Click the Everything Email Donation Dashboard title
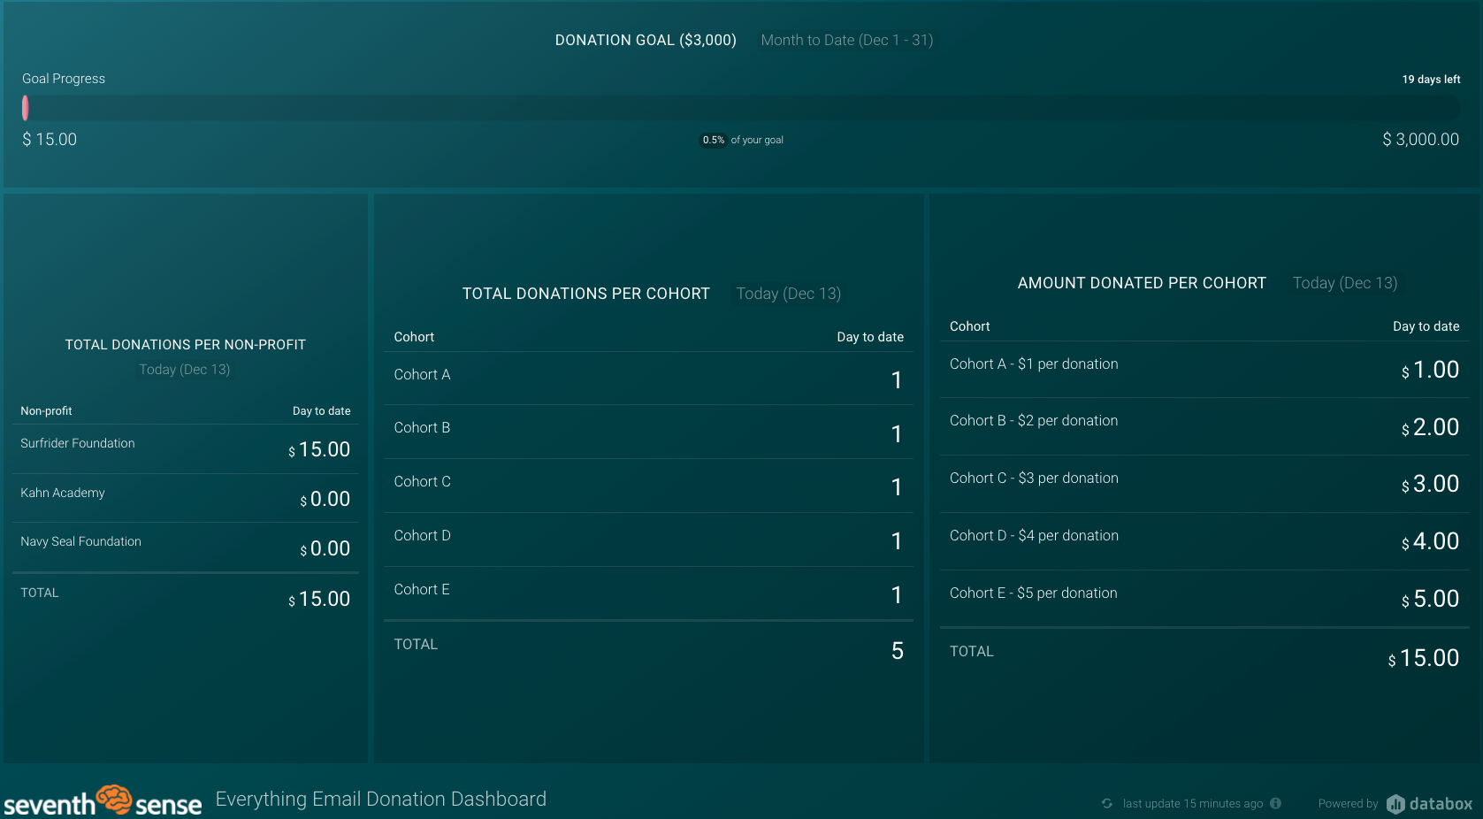 (380, 799)
